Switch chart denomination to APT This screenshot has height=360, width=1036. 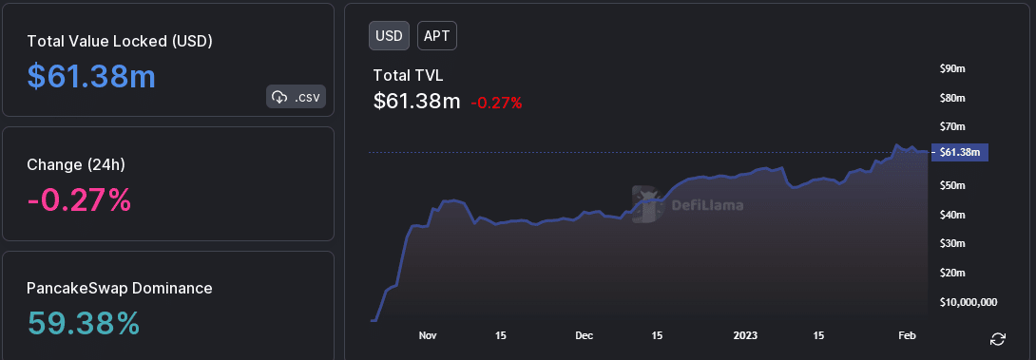coord(436,36)
